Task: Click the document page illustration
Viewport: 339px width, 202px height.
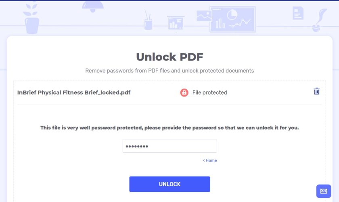Action: (298, 13)
